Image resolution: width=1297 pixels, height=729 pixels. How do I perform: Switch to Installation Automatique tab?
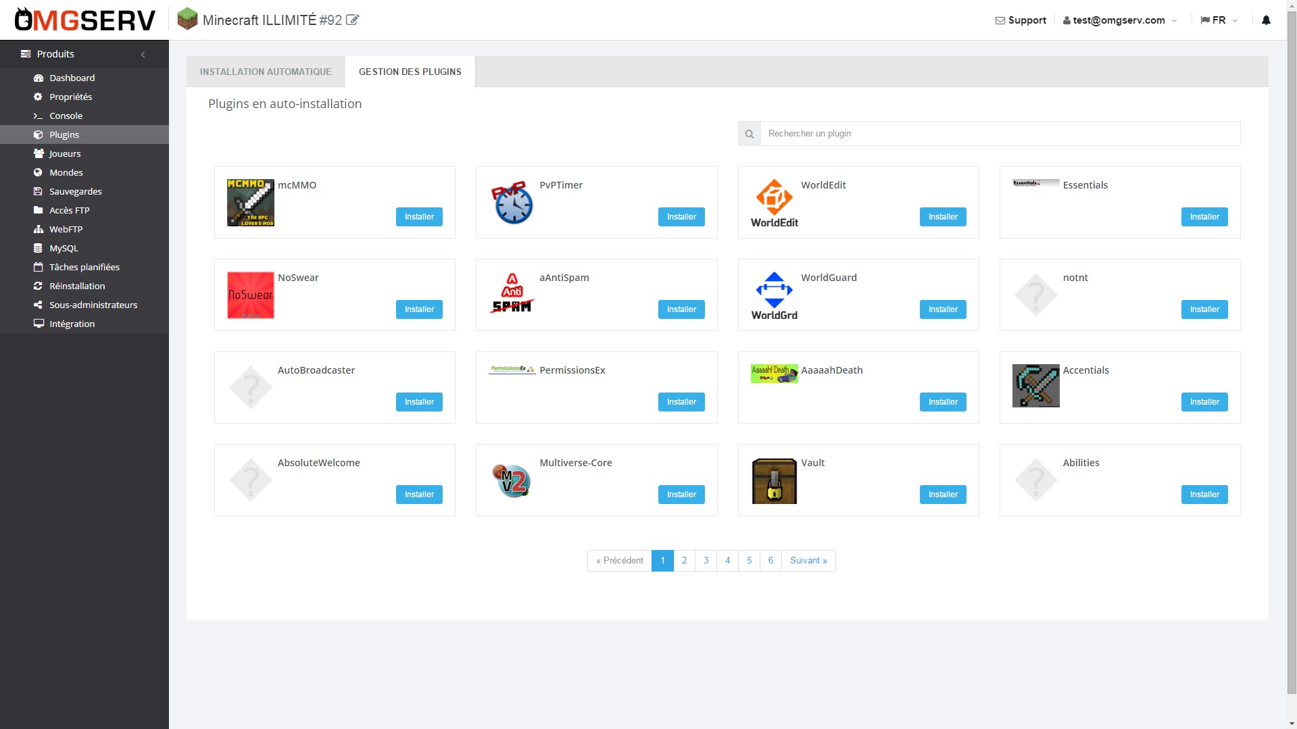(266, 72)
